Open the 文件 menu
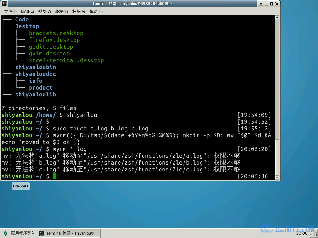Viewport: 318px width, 238px height. (10, 11)
